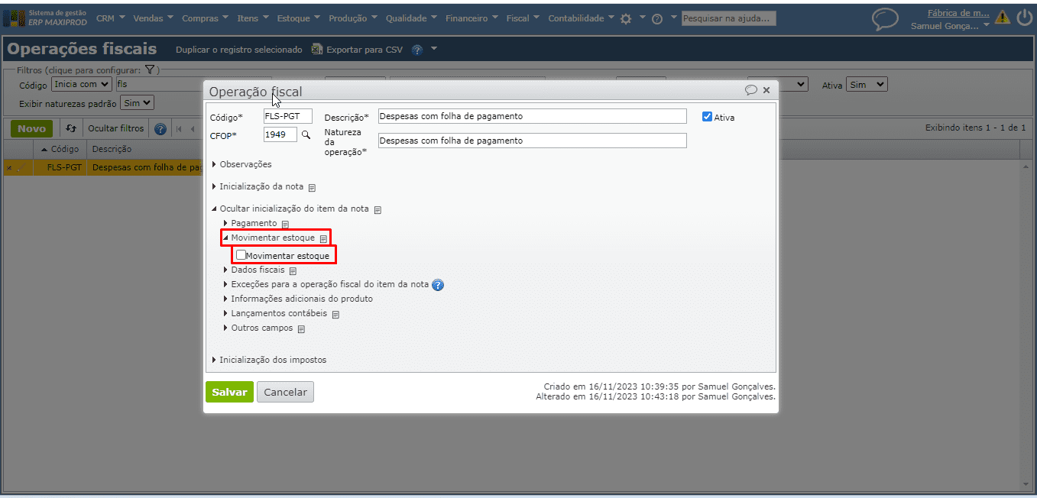
Task: Expand the Pagamento section
Action: 250,223
